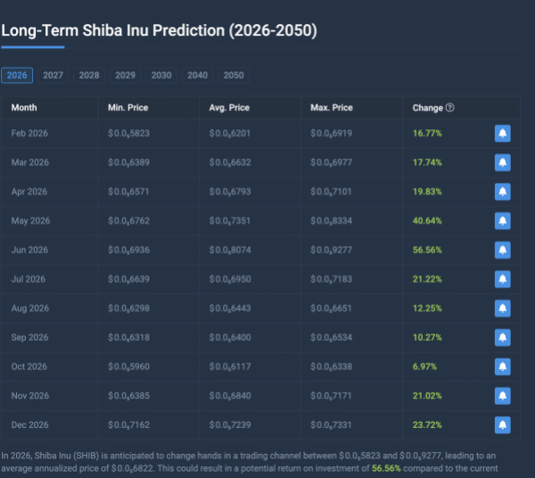Image resolution: width=535 pixels, height=478 pixels.
Task: Set alert bell on Aug 2026 row
Action: (x=502, y=309)
